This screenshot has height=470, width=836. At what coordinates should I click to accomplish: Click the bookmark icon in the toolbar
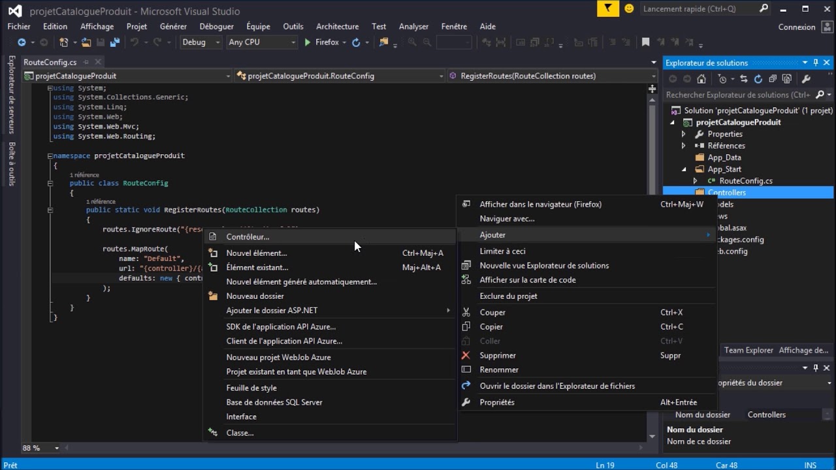(645, 42)
